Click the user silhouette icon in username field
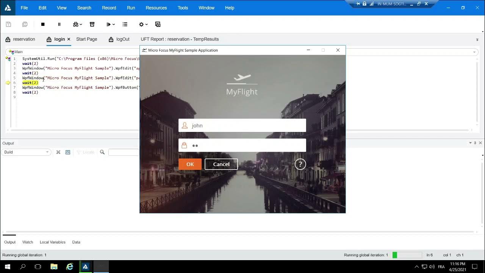This screenshot has height=273, width=485. tap(185, 126)
